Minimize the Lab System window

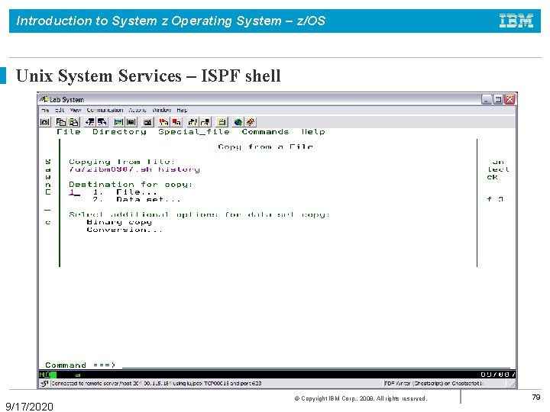486,99
